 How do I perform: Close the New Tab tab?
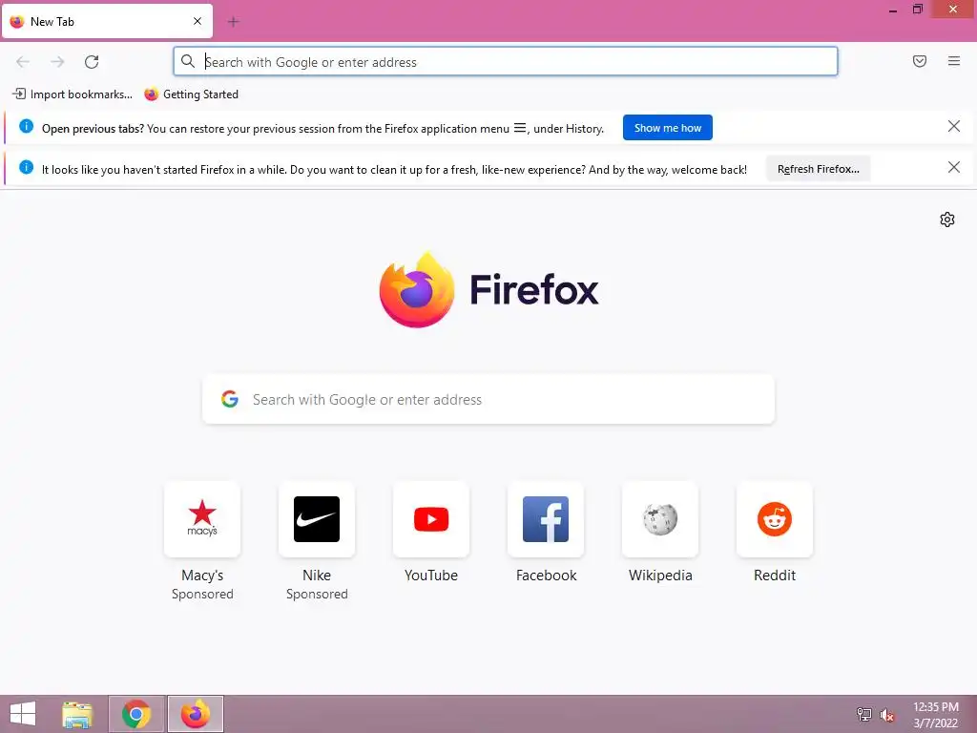pyautogui.click(x=197, y=21)
